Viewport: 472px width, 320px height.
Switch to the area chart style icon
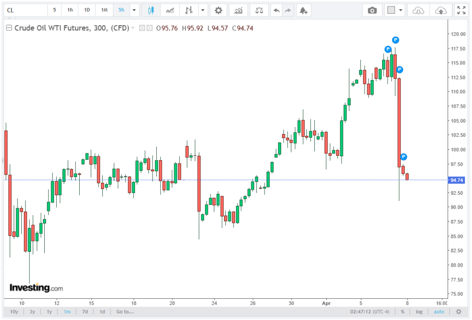[170, 10]
